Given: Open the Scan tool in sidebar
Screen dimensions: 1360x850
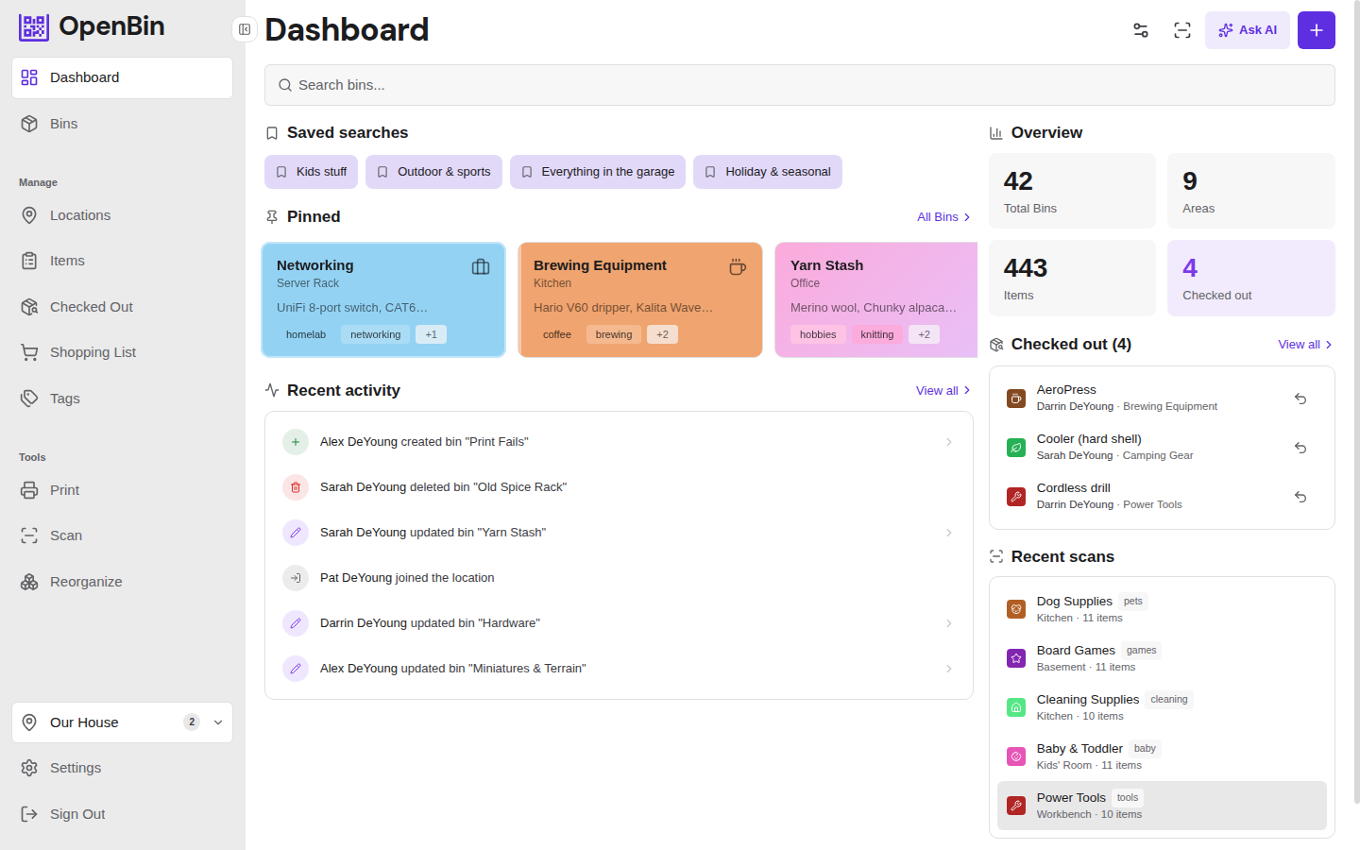Looking at the screenshot, I should (122, 535).
